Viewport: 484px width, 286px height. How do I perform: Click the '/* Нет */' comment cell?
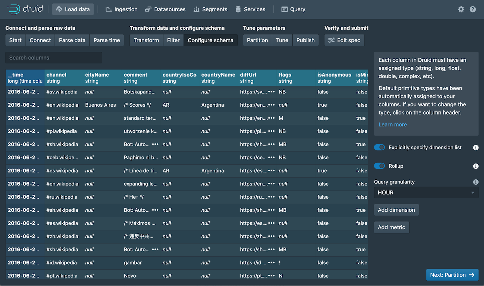click(x=141, y=197)
